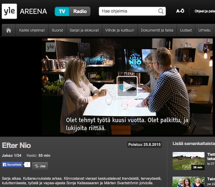Click the episode description paragraph

pyautogui.click(x=82, y=181)
